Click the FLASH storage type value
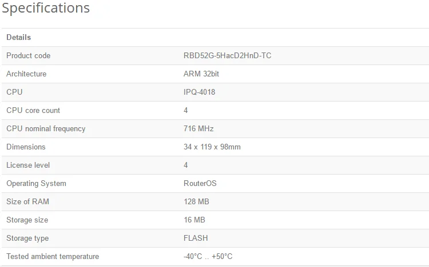The height and width of the screenshot is (267, 429). point(196,238)
